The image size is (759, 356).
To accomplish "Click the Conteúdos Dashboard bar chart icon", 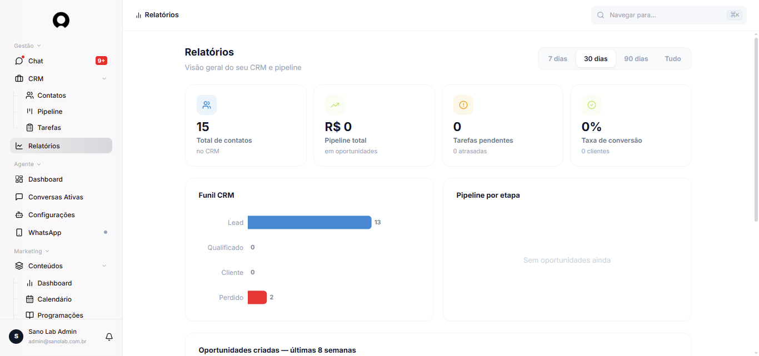I will point(30,283).
